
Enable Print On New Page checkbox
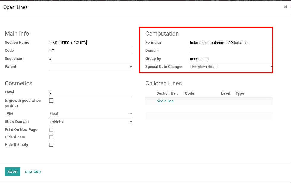click(x=51, y=130)
